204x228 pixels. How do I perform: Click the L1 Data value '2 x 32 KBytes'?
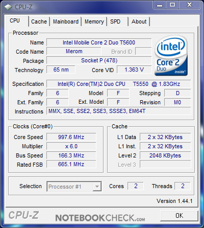(165, 137)
